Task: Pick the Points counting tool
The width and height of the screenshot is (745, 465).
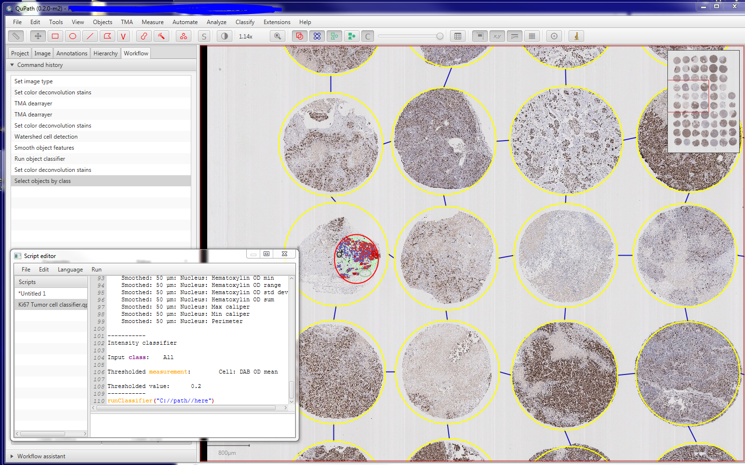Action: pyautogui.click(x=184, y=36)
